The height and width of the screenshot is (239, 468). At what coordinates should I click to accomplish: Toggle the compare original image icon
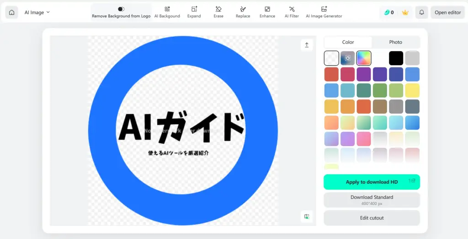coord(307,216)
